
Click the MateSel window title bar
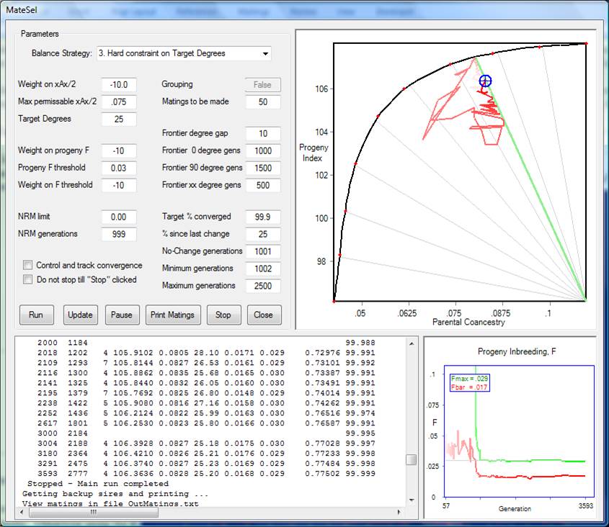304,10
